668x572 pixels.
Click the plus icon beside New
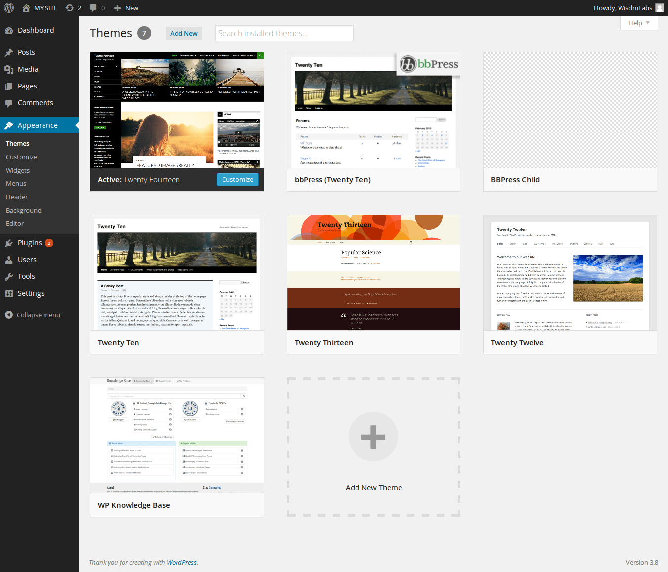[117, 8]
